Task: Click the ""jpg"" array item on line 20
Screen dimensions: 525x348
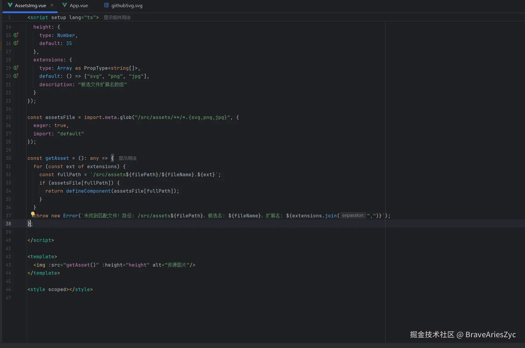Action: pos(136,76)
